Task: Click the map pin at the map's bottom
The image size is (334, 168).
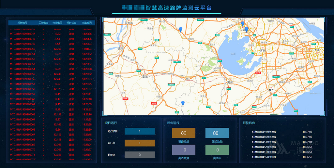Action: coord(183,103)
